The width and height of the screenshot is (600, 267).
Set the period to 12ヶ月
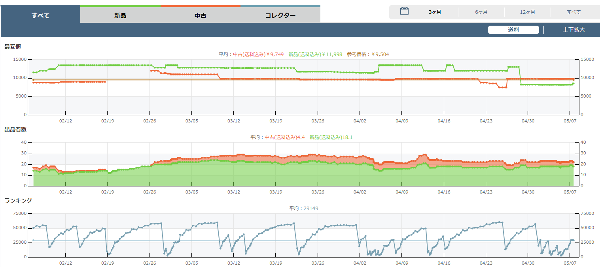pos(527,12)
